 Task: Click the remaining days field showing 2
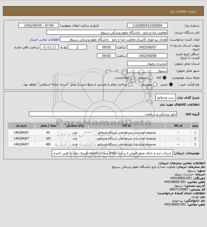77,47
